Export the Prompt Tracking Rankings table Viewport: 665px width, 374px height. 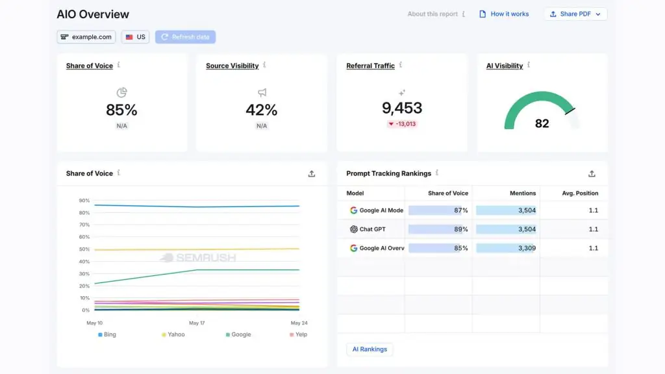pos(592,173)
